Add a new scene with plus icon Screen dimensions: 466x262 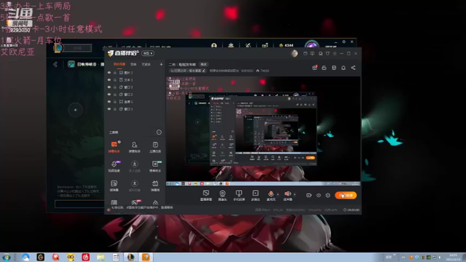point(161,64)
